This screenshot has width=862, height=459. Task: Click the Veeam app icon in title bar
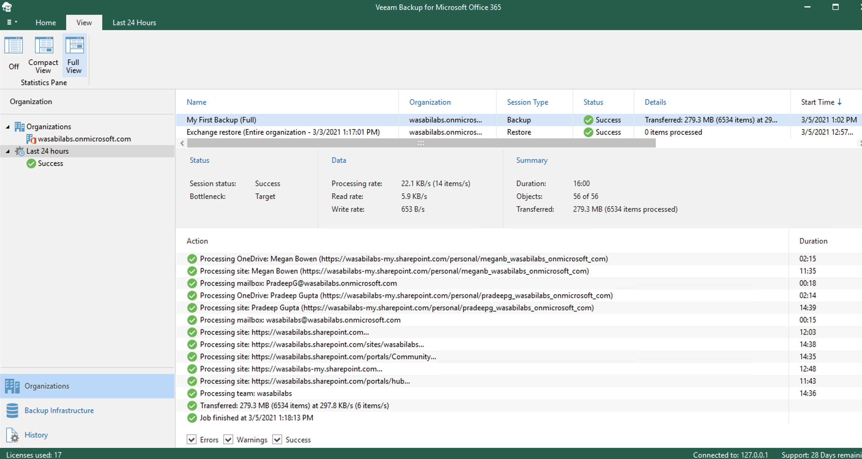7,7
